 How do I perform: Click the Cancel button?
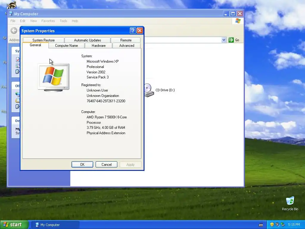point(106,165)
